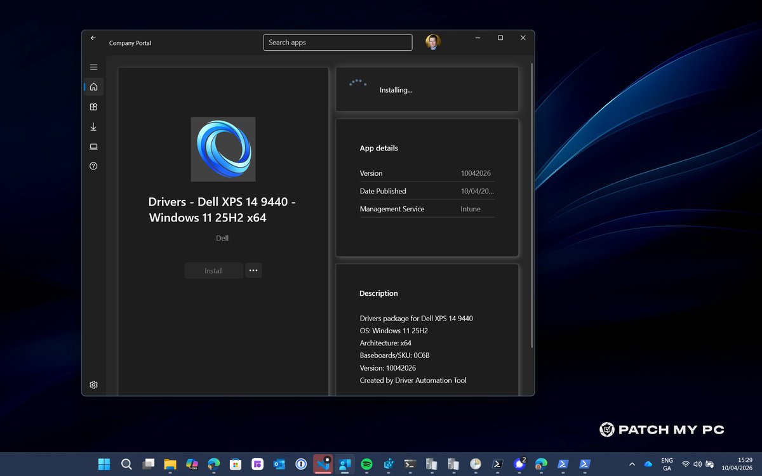The height and width of the screenshot is (476, 762).
Task: Click the Dell driver package app icon
Action: [x=223, y=149]
